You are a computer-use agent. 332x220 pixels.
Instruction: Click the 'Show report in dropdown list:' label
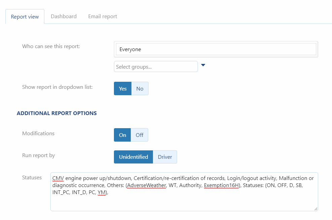tap(57, 87)
